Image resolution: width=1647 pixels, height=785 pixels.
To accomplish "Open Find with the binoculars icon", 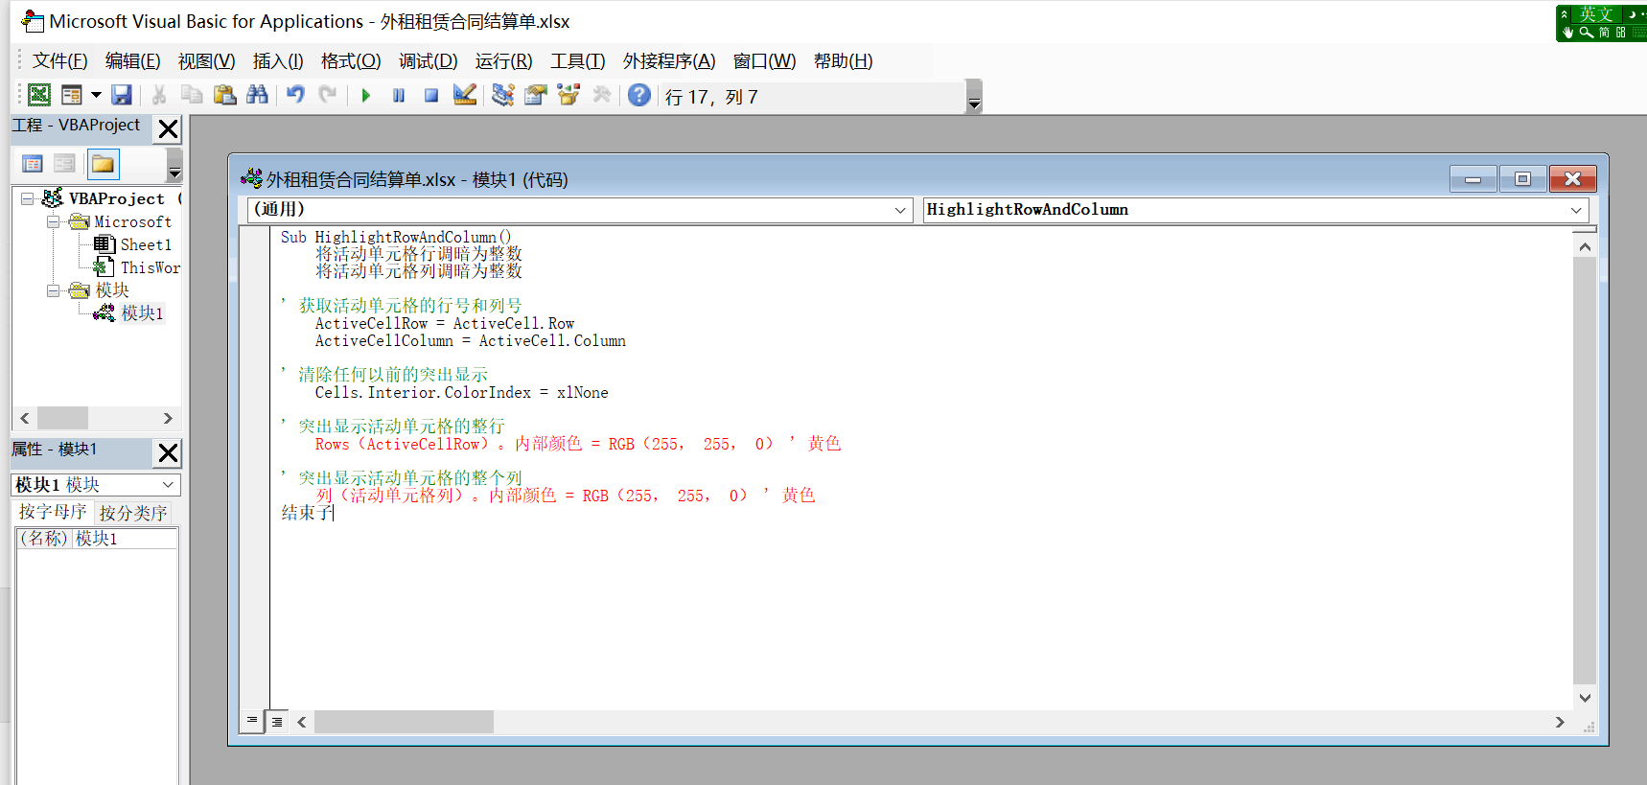I will click(257, 95).
